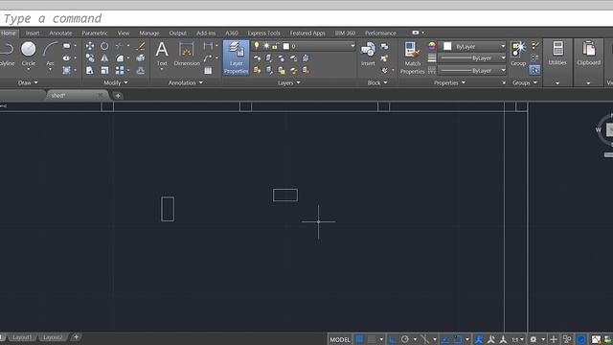Choose the Polyline tool
Image resolution: width=613 pixels, height=345 pixels.
point(7,54)
